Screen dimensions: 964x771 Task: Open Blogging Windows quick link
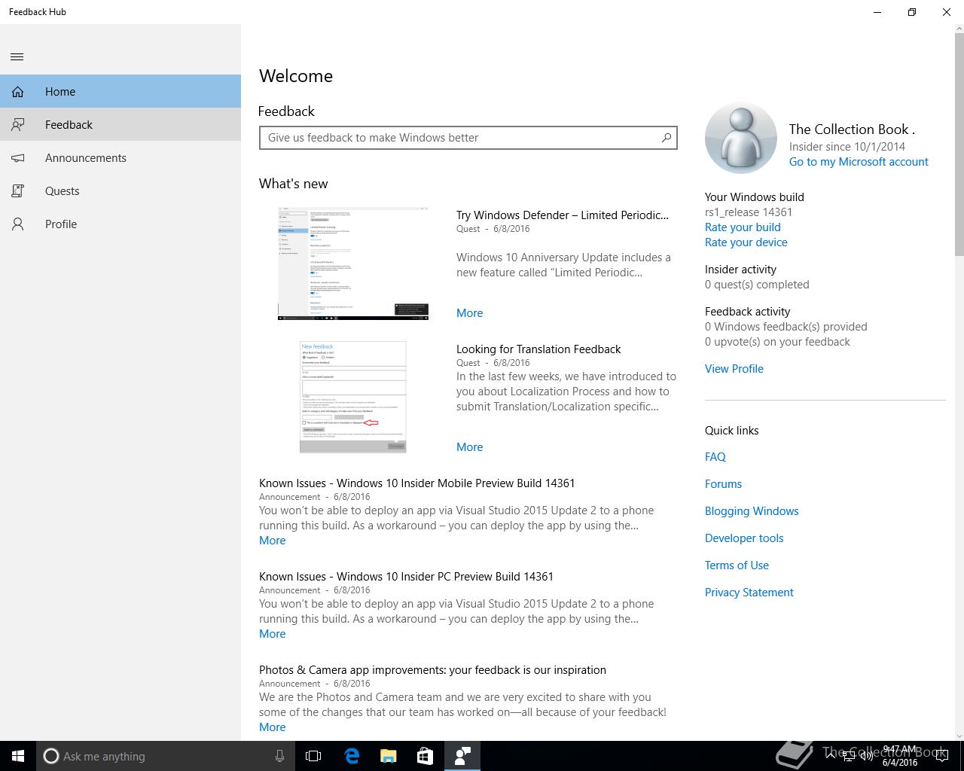[752, 511]
